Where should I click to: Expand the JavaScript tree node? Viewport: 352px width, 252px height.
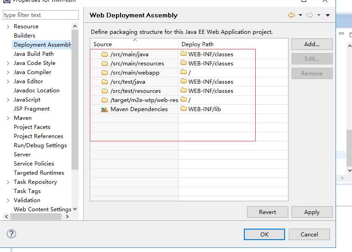tap(8, 100)
